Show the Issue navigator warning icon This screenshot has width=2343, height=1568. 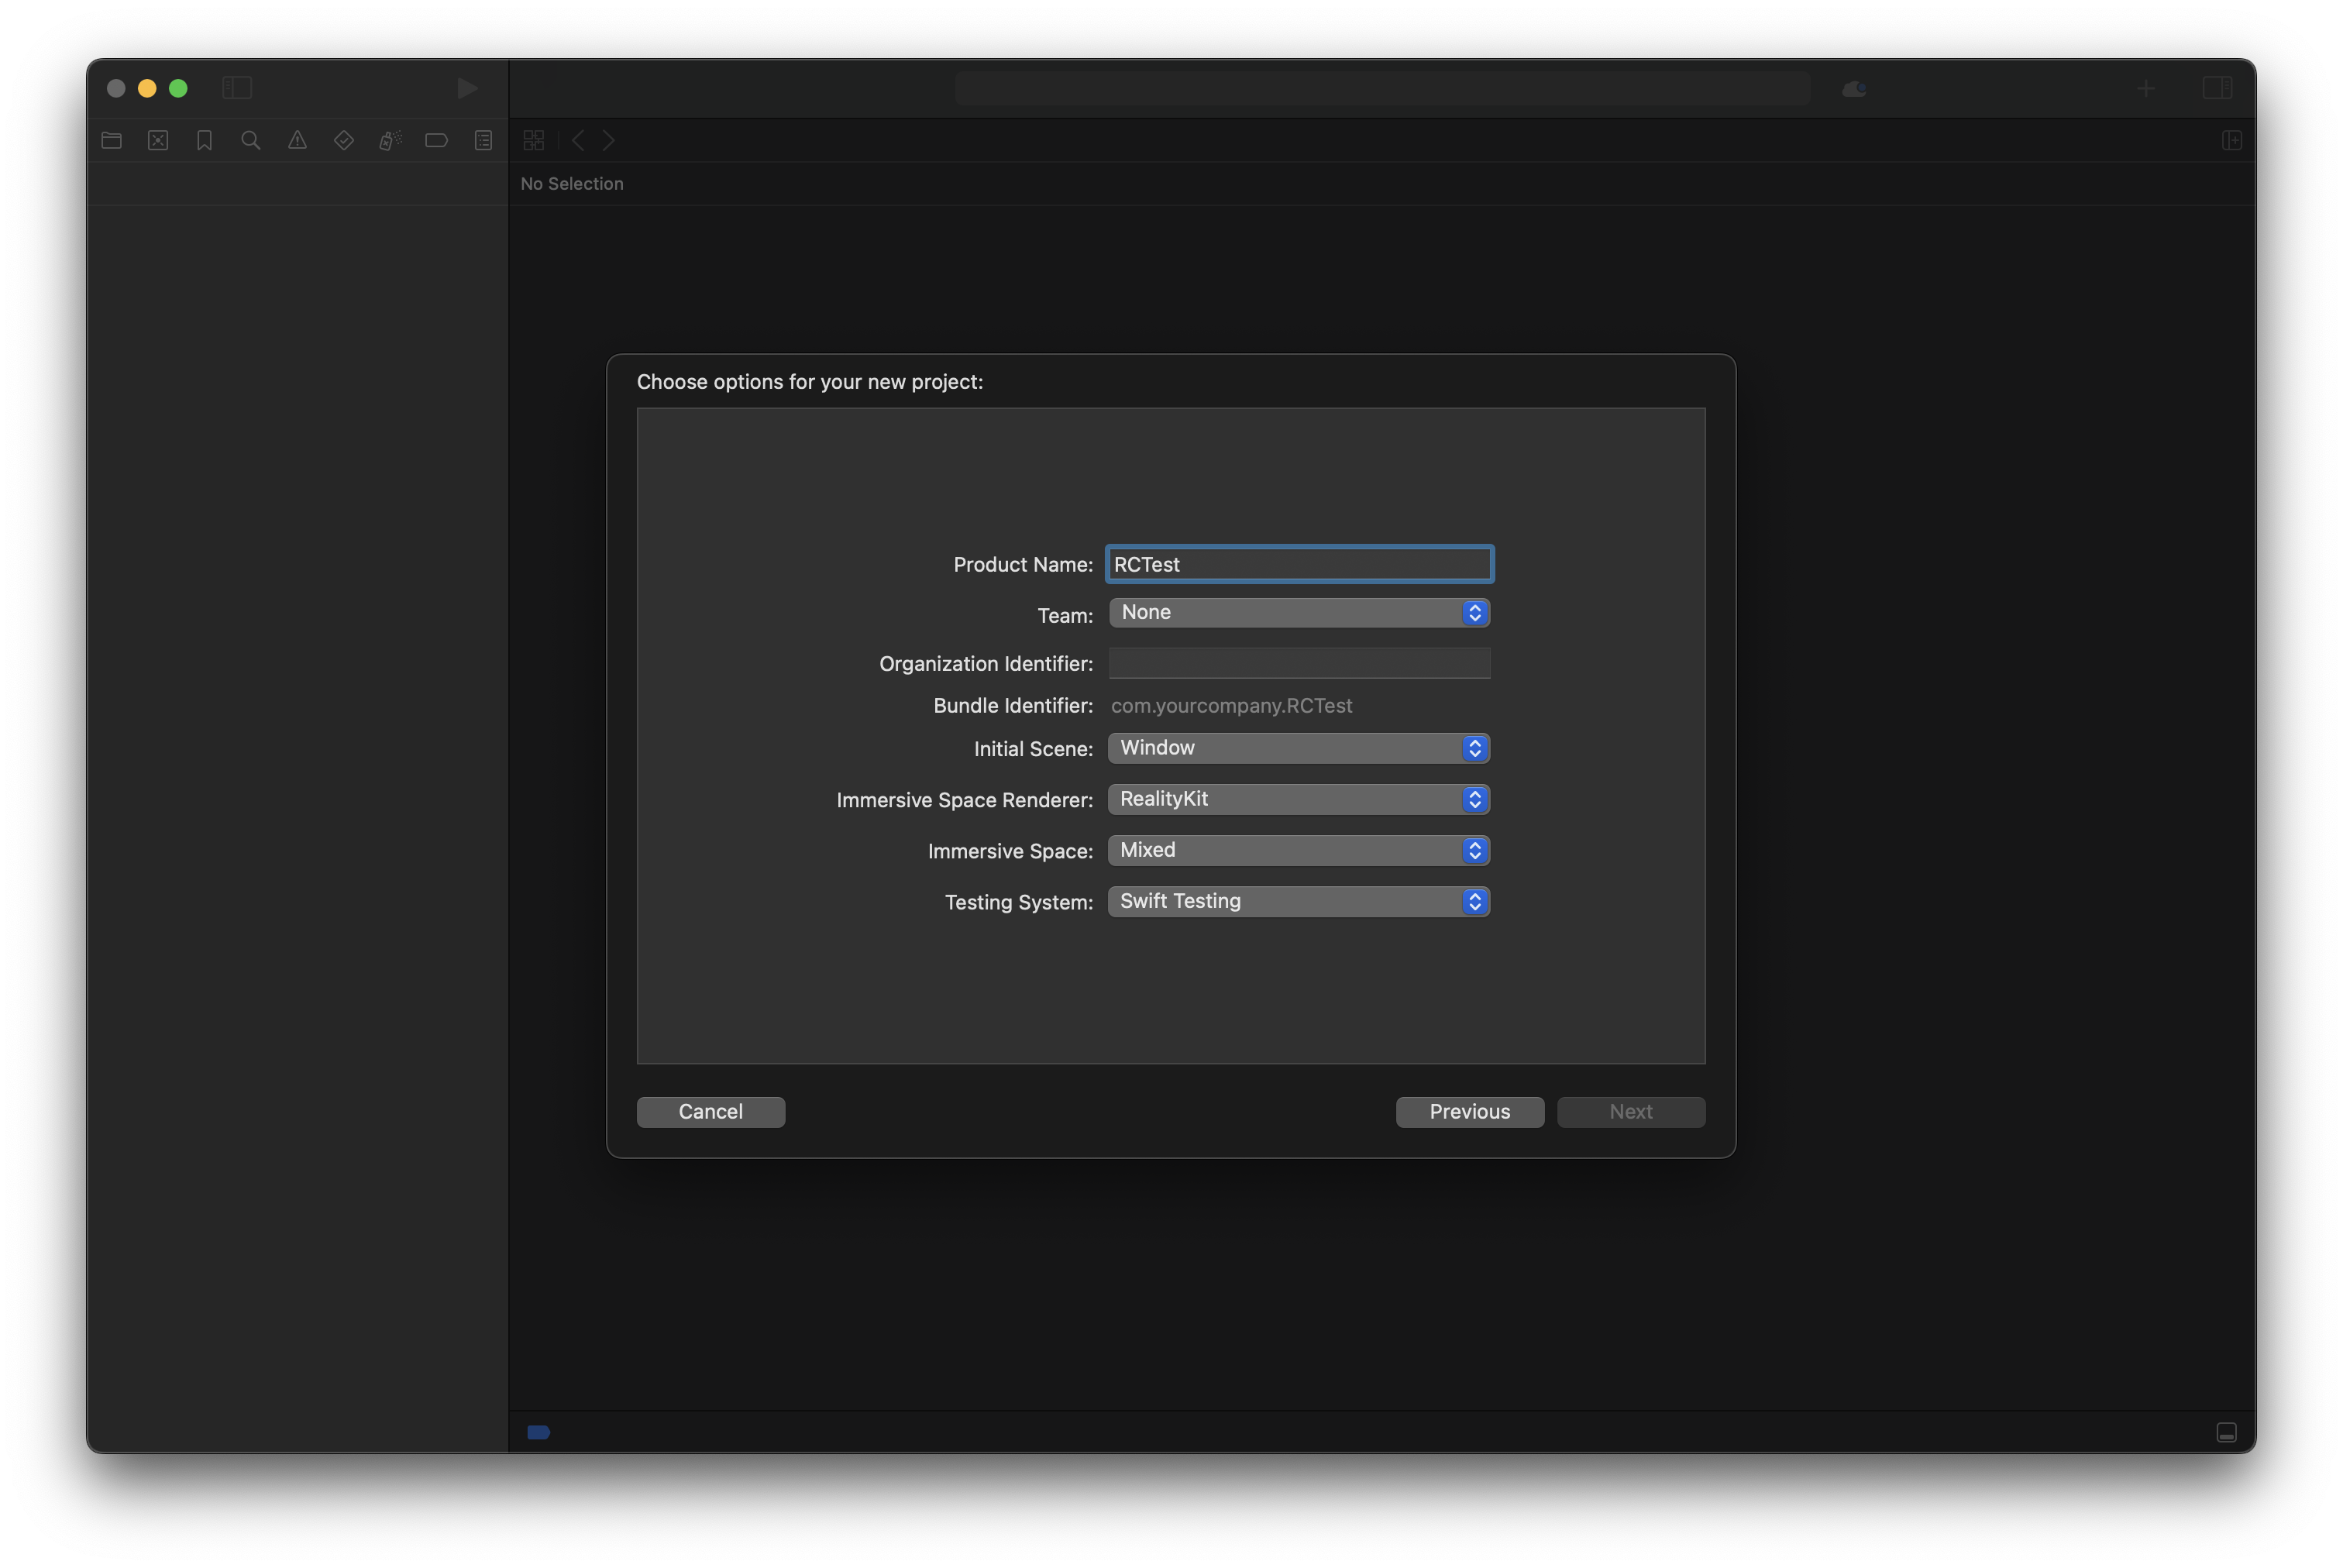click(x=297, y=141)
